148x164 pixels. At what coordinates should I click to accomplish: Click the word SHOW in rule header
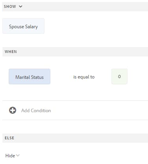[x=10, y=6]
